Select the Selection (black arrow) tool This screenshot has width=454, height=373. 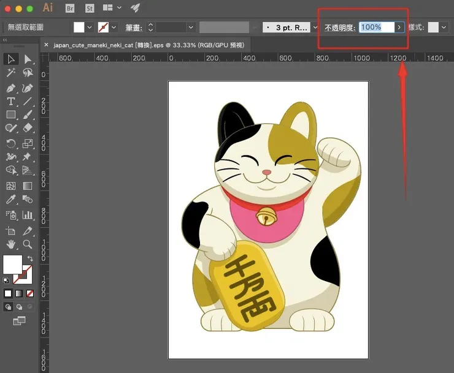coord(11,59)
